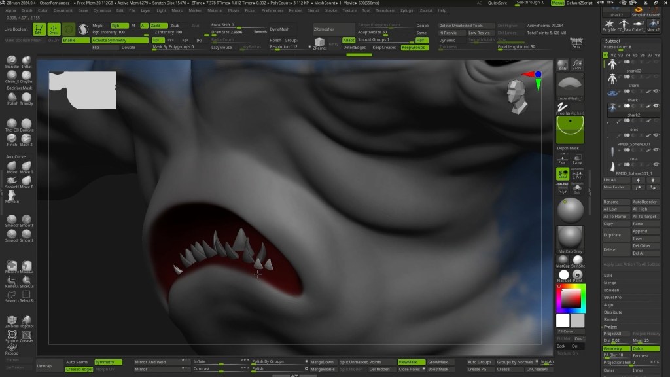Adjust the Draw Size slider
The width and height of the screenshot is (670, 377).
click(x=239, y=33)
